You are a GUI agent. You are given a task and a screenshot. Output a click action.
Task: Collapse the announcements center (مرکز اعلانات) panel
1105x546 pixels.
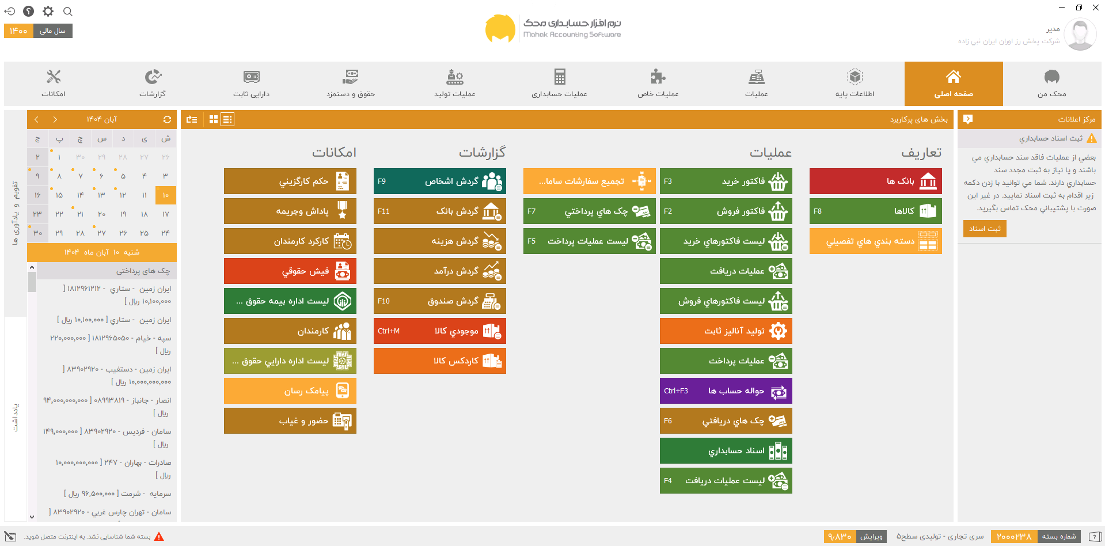pos(968,119)
